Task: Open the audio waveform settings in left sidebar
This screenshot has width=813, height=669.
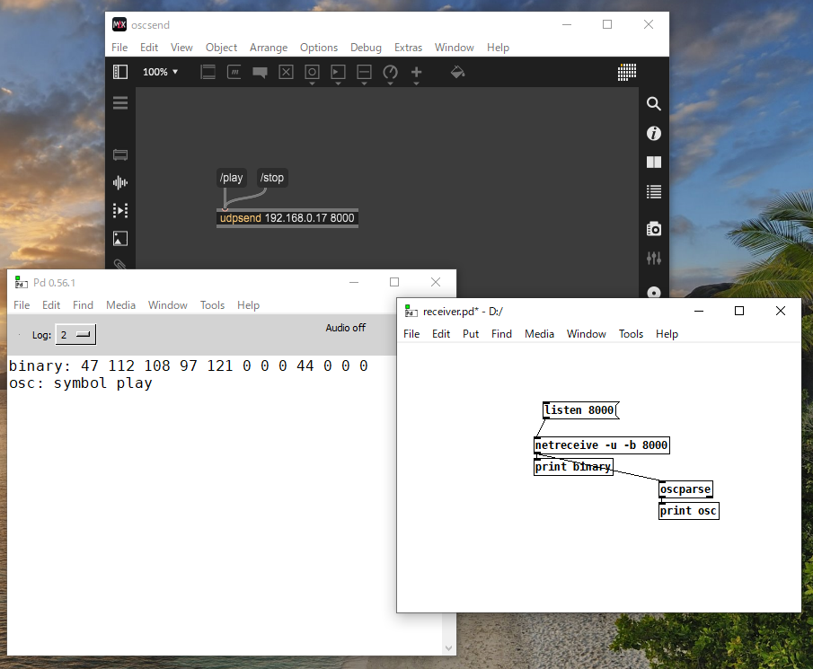Action: (x=119, y=182)
